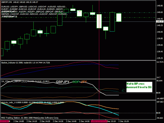This screenshot has height=123, width=164.
Task: Click the -44.4897 scale value
Action: click(x=160, y=99)
